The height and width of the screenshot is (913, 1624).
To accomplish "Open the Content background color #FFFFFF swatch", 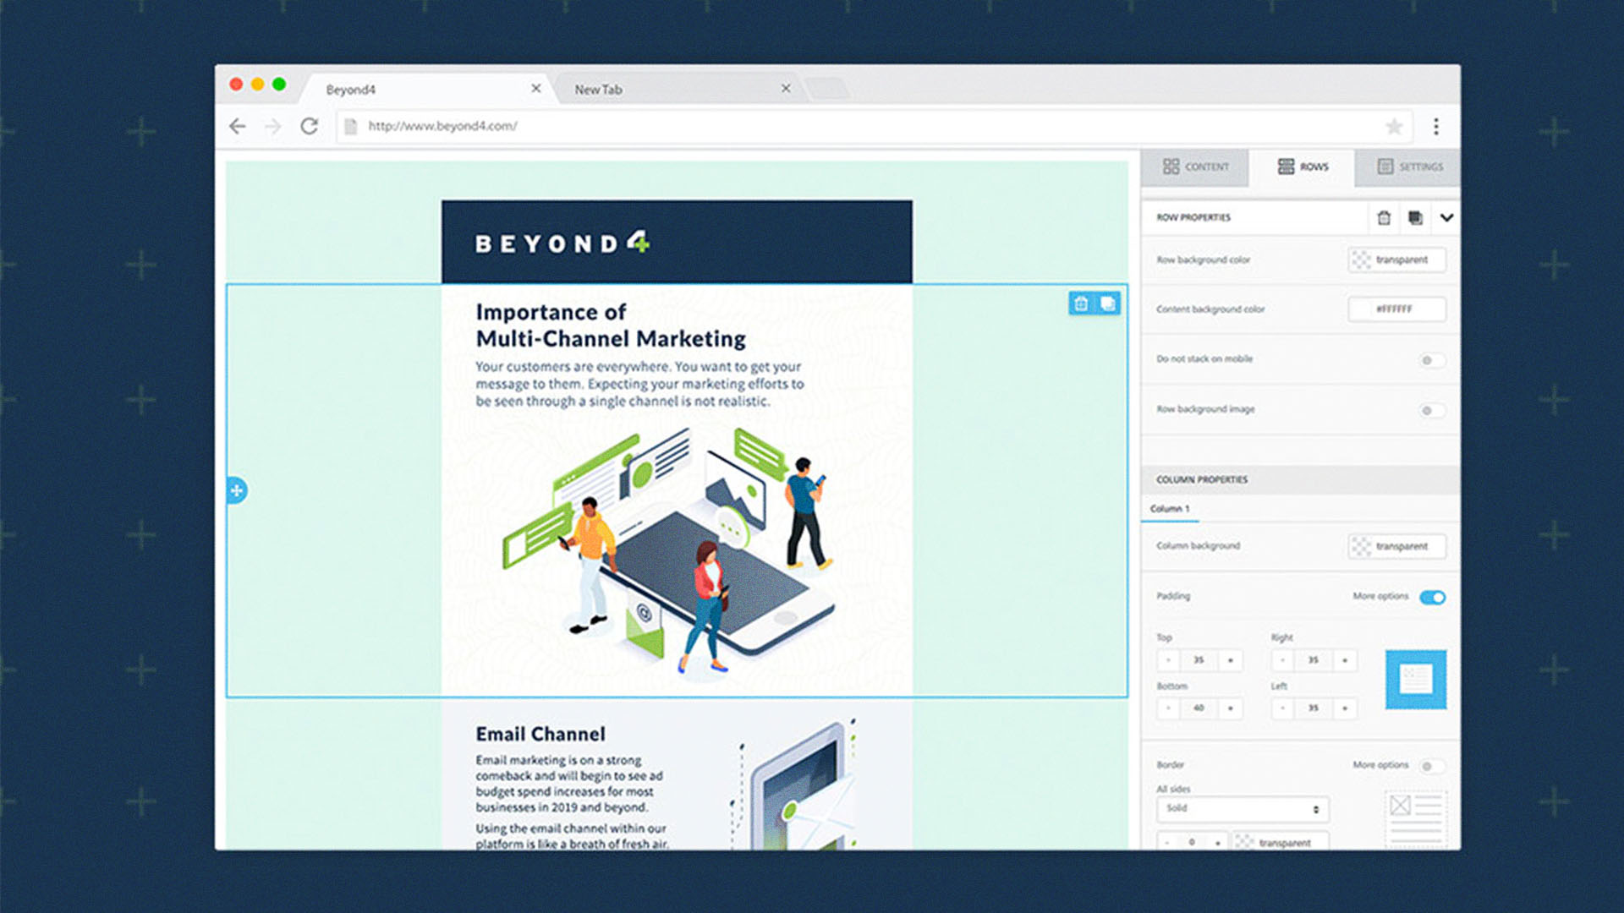I will tap(1396, 309).
